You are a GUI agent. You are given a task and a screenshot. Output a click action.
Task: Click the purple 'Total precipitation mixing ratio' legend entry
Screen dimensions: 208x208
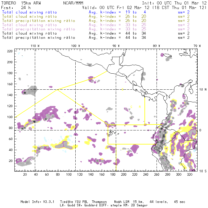[x=39, y=29]
